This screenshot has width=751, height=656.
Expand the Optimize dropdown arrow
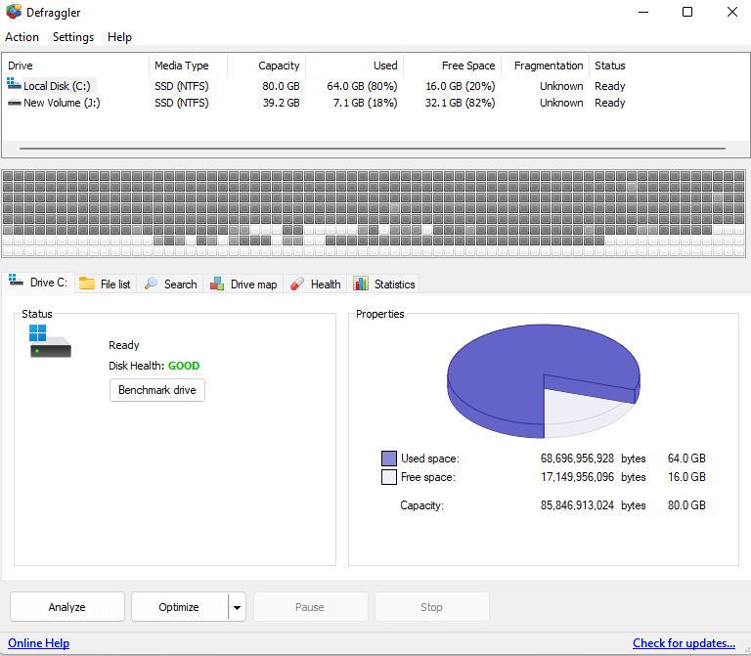[237, 607]
